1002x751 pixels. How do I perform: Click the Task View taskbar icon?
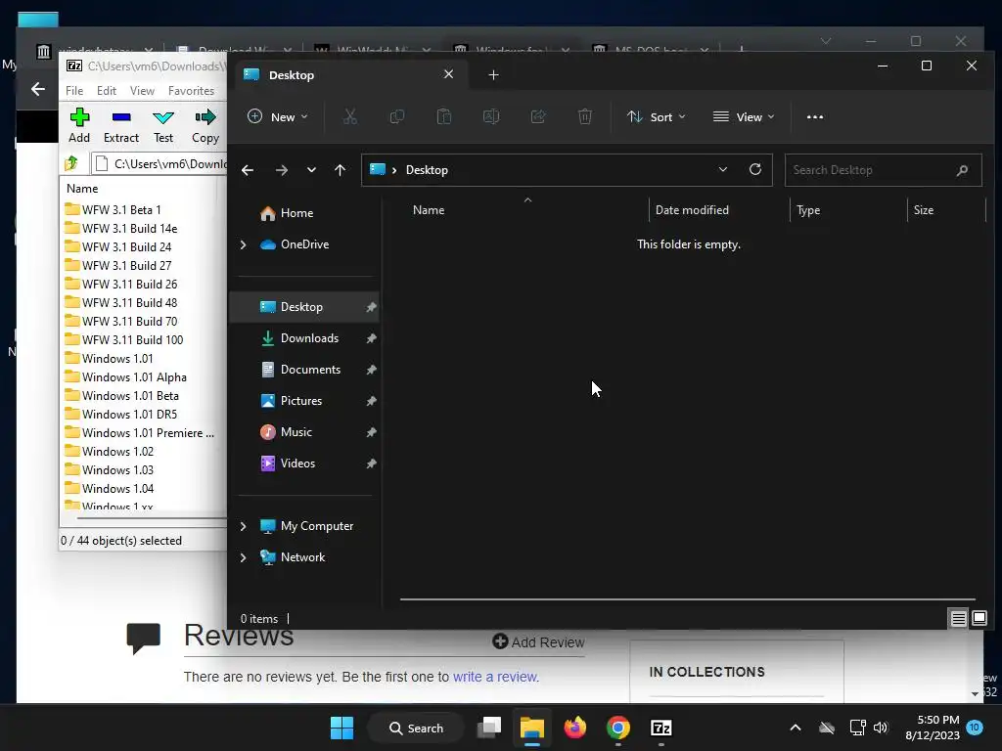click(x=489, y=728)
